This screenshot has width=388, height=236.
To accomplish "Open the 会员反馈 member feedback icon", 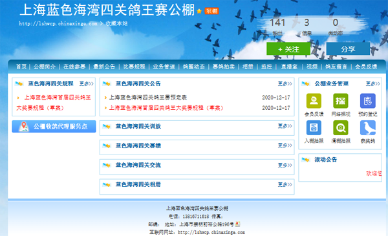I will pyautogui.click(x=314, y=101).
